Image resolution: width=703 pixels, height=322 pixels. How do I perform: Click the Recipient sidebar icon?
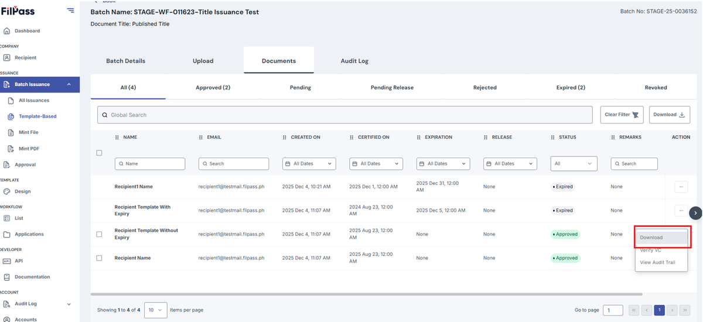[6, 57]
